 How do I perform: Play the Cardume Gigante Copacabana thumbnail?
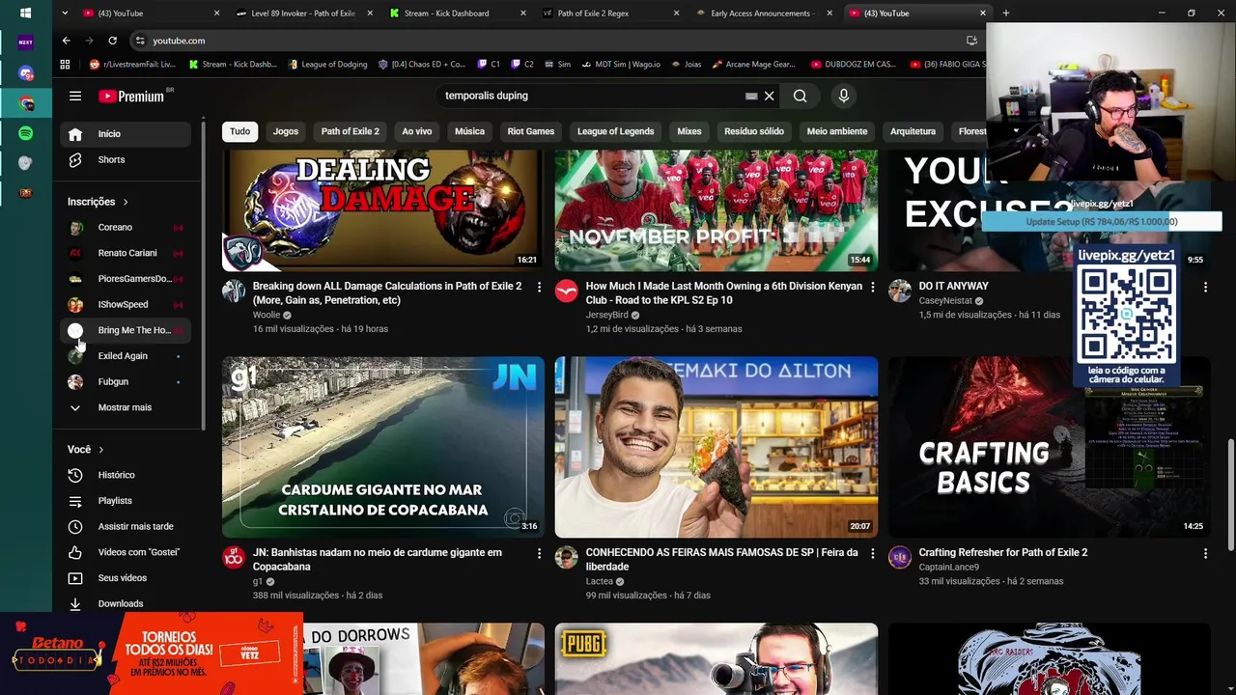pyautogui.click(x=383, y=447)
